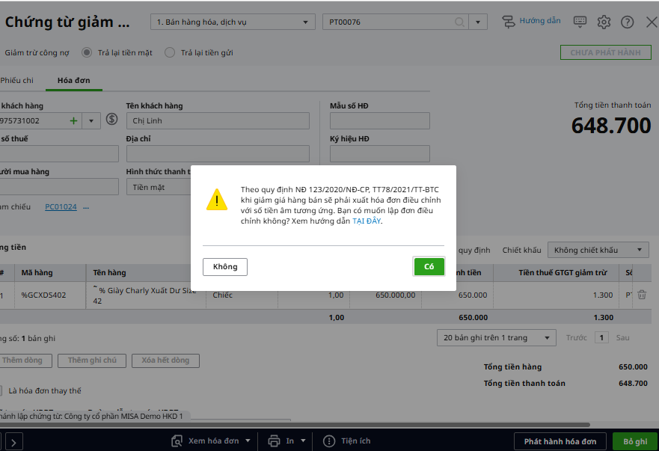Click the help question mark icon
Image resolution: width=659 pixels, height=451 pixels.
(628, 22)
